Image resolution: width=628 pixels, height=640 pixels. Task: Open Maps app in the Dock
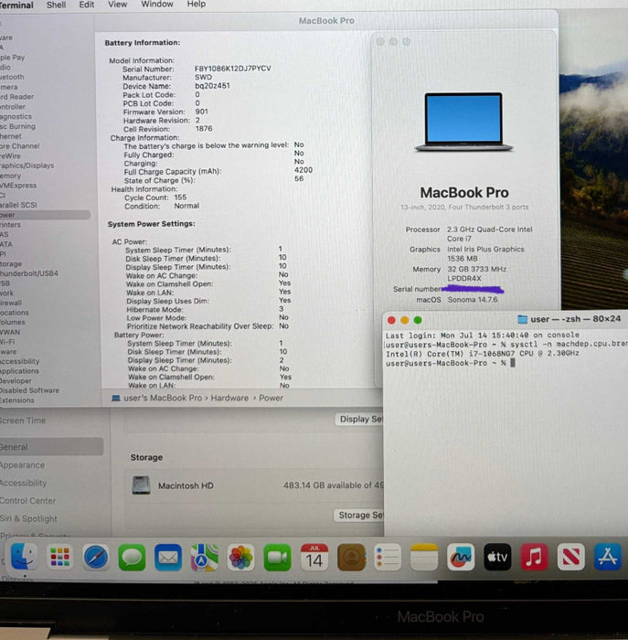(205, 557)
